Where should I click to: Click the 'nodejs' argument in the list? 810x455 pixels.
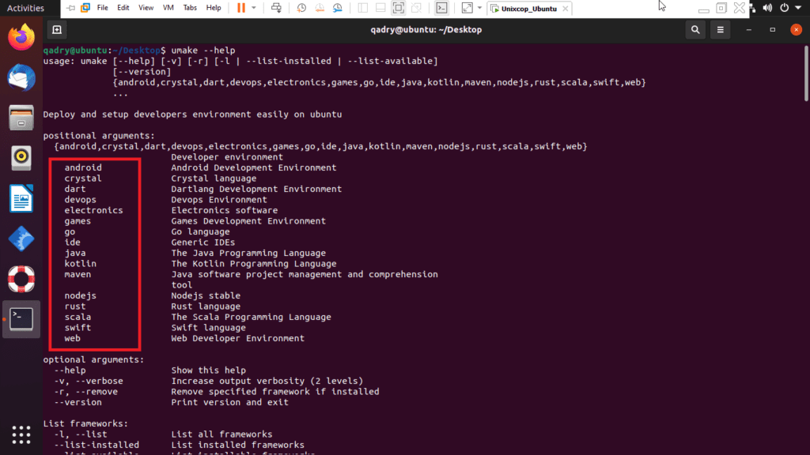click(80, 295)
